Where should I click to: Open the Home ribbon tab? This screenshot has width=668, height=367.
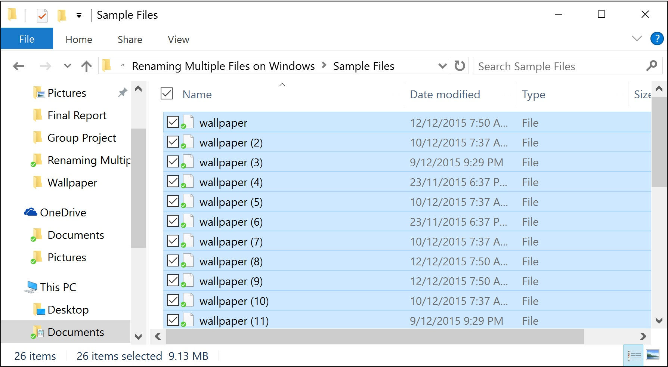pyautogui.click(x=78, y=39)
